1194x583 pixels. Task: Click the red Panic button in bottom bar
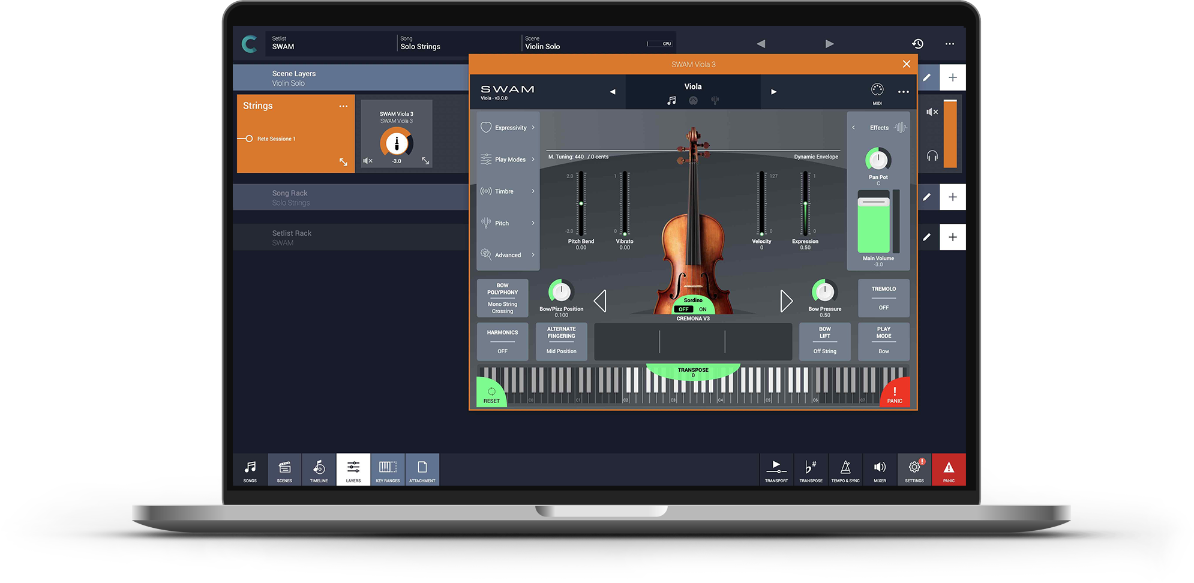[949, 470]
